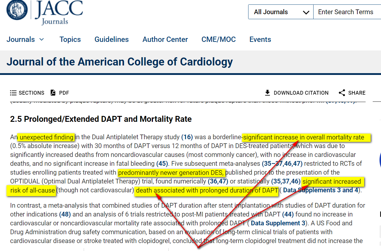Open the Events page
This screenshot has width=381, height=251.
pos(260,40)
